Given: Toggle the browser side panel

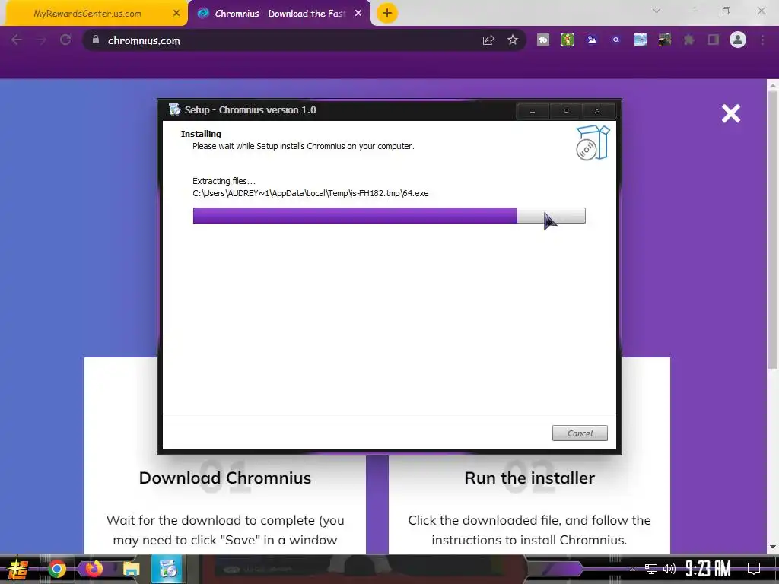Looking at the screenshot, I should pyautogui.click(x=714, y=40).
